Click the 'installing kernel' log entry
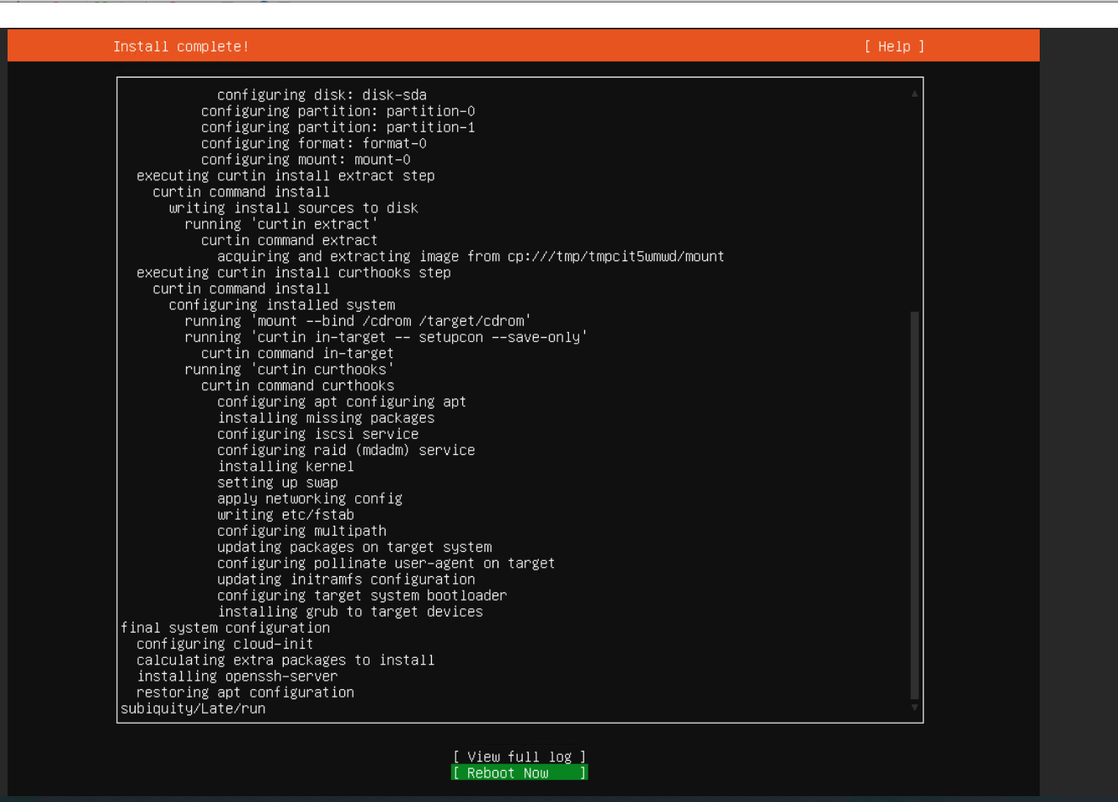 click(x=285, y=467)
